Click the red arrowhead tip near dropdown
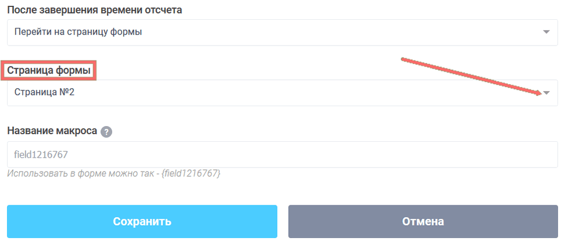Screen dimensions: 561x241 coord(538,92)
